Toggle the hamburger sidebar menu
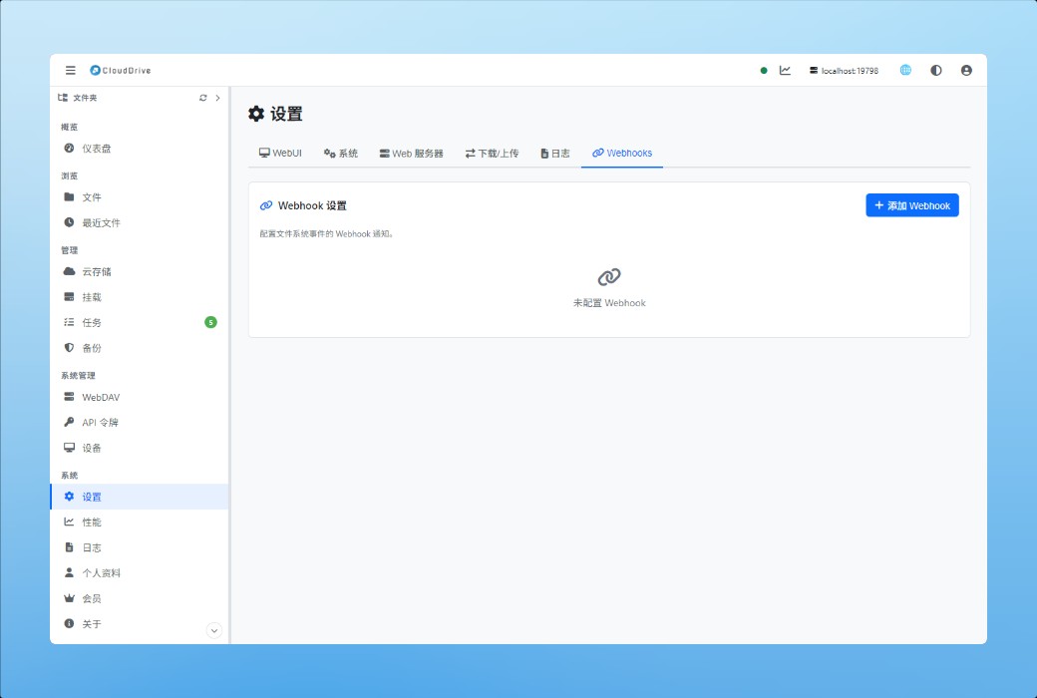Screen dimensions: 1037x698 (70, 70)
